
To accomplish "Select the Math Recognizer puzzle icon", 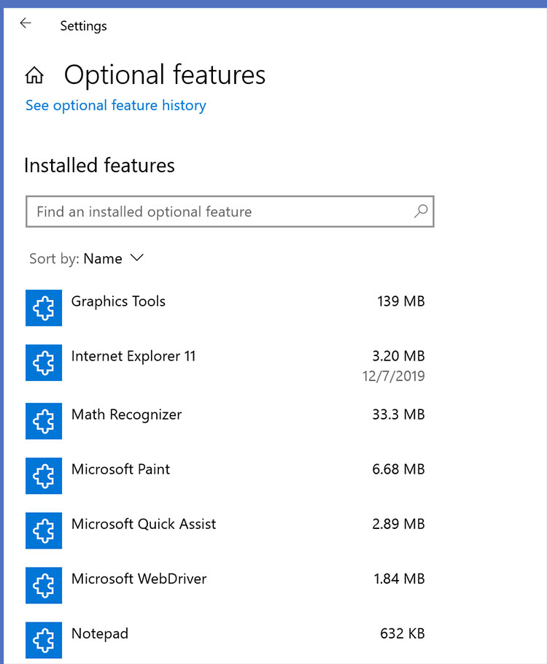I will pyautogui.click(x=44, y=421).
